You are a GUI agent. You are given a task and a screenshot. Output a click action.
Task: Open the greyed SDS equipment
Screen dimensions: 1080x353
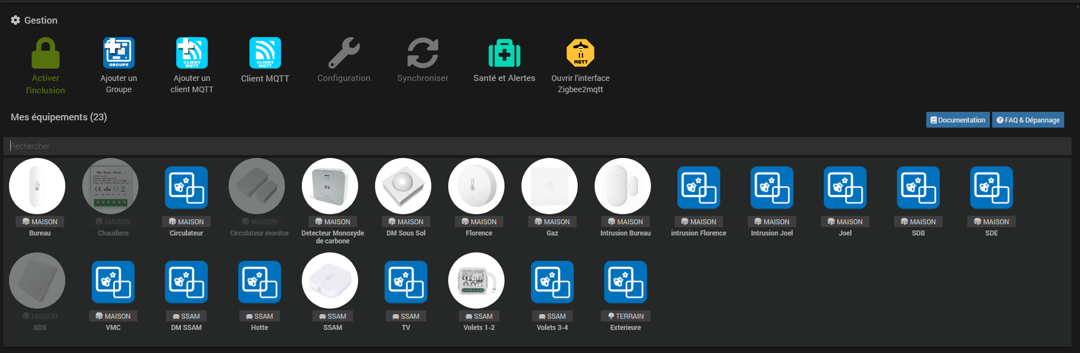37,280
